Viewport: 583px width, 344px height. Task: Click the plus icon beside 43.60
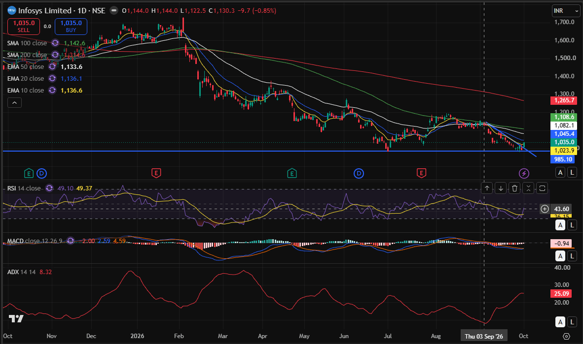(545, 209)
